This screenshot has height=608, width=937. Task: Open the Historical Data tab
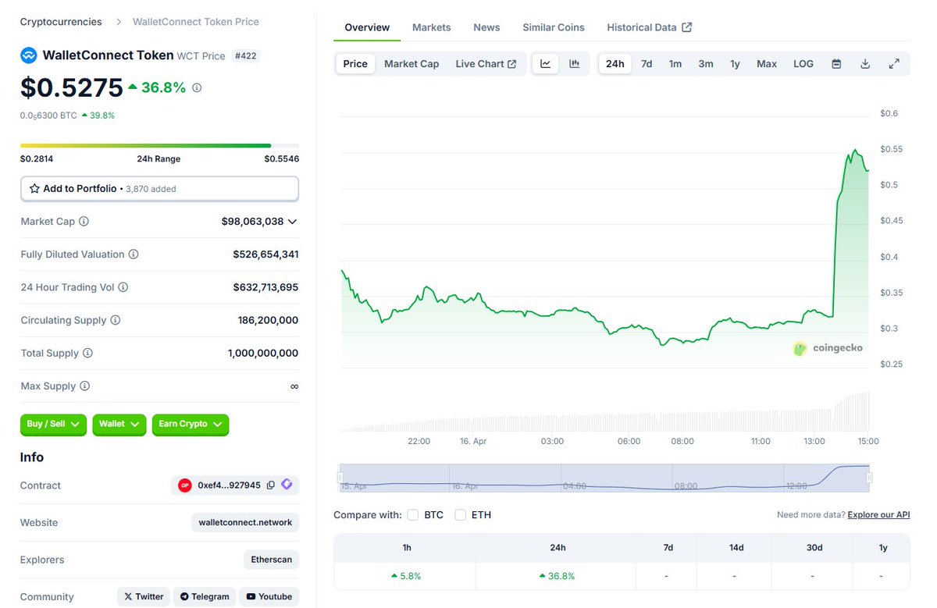pos(650,27)
